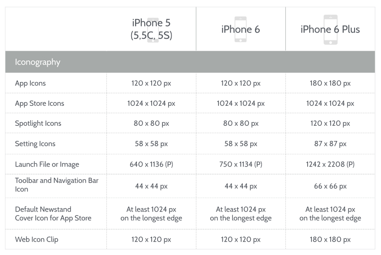Click the 1242 x 2208 (P) cell
Viewport: 381px width, 255px height.
tap(330, 164)
